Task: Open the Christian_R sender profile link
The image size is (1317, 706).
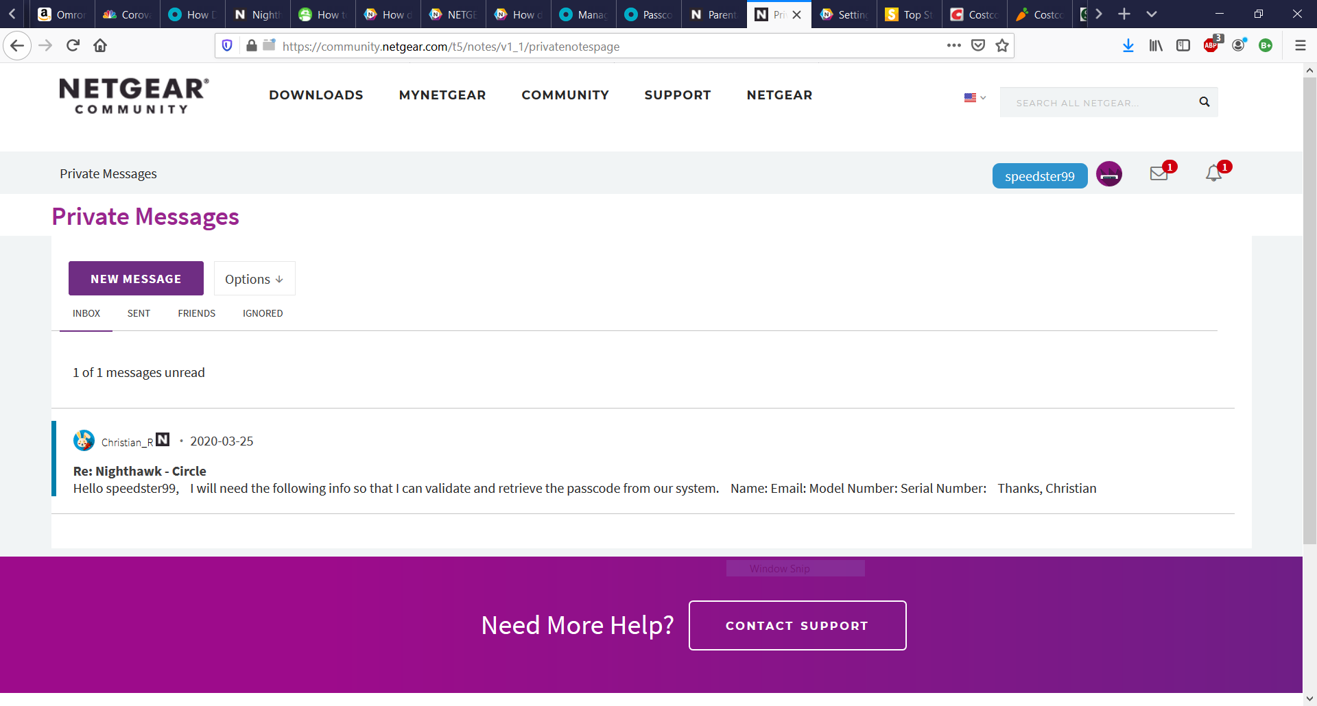Action: click(128, 442)
